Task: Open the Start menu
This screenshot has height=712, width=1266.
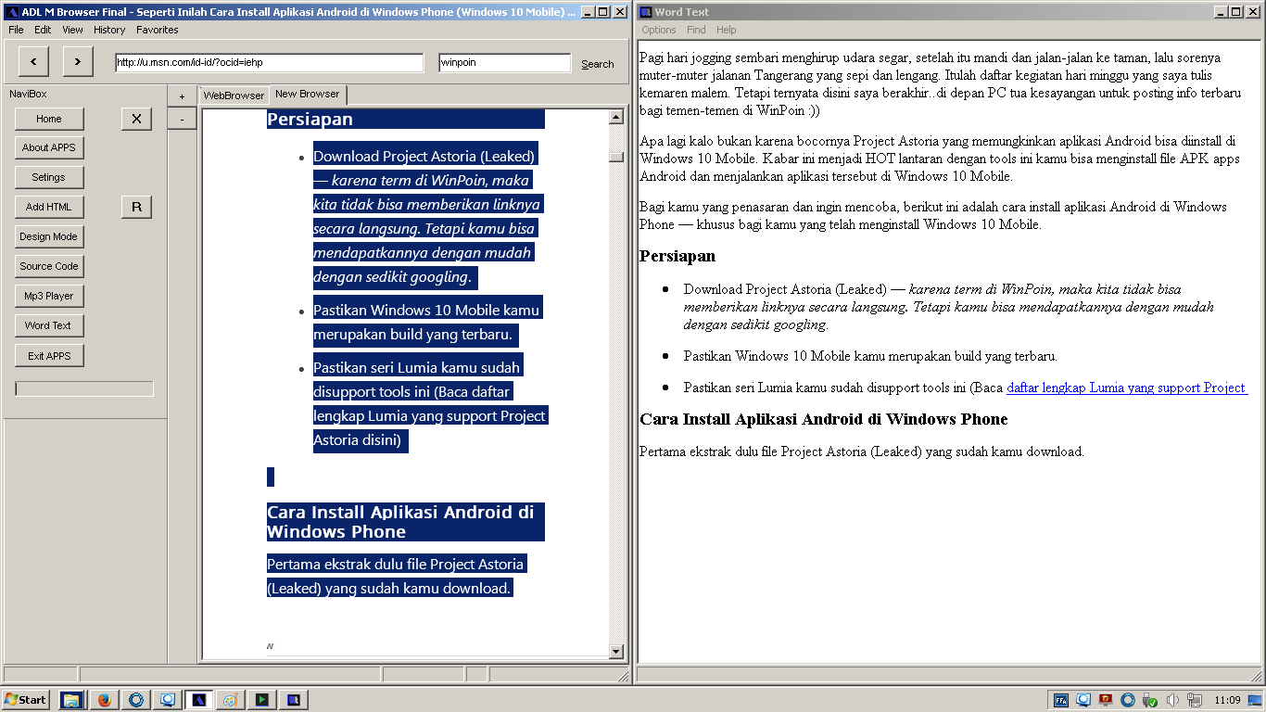Action: (x=25, y=700)
